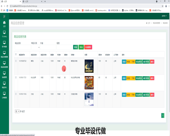Viewport: 170px width, 136px height.
Task: Click the browser address bar
Action: click(x=85, y=6)
